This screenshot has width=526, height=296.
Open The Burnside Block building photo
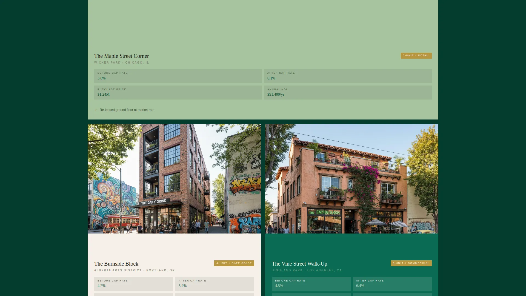pos(174,179)
